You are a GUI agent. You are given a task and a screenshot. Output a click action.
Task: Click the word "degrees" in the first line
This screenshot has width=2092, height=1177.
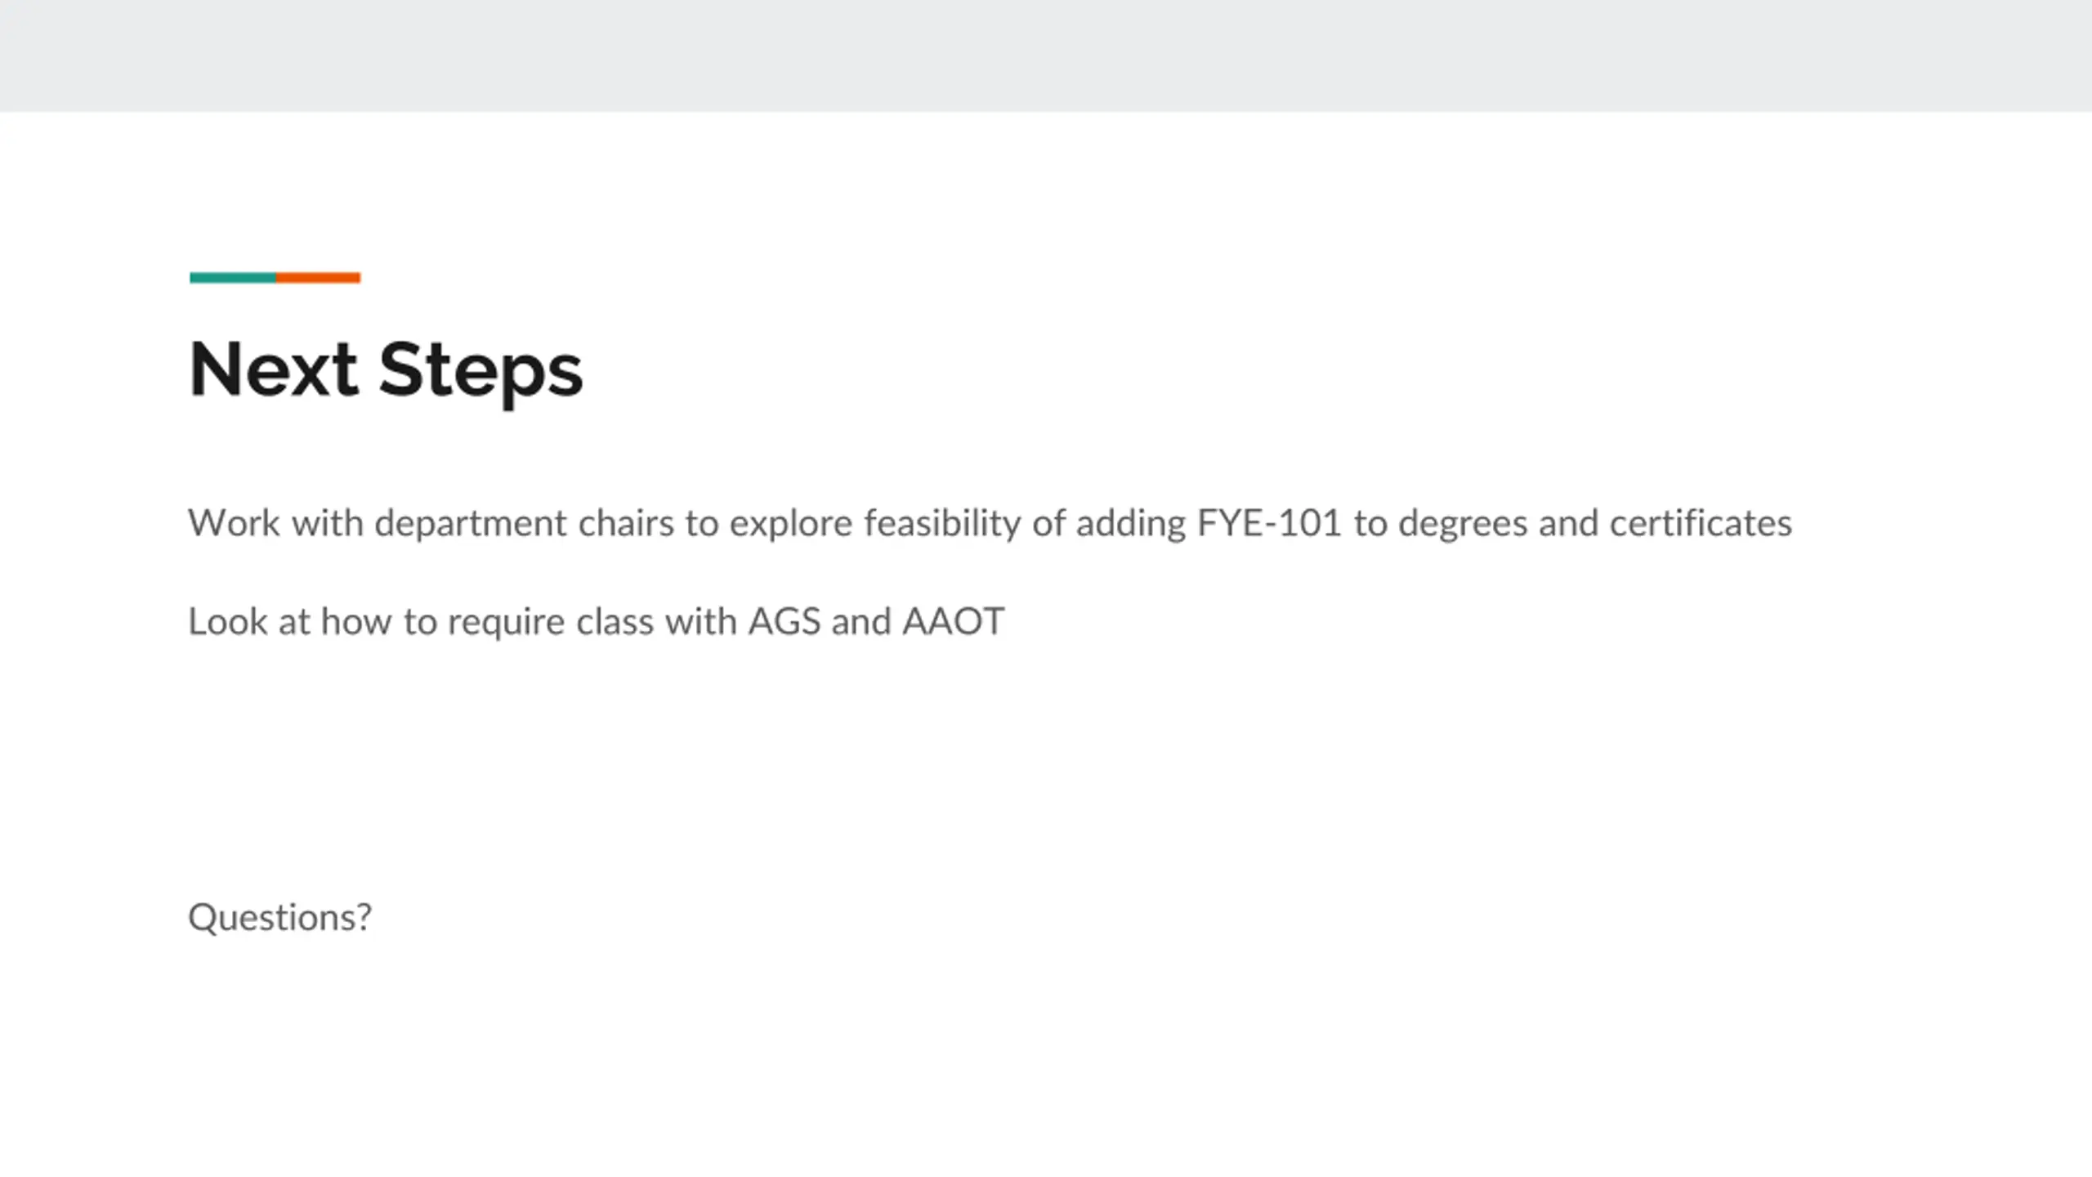tap(1463, 523)
